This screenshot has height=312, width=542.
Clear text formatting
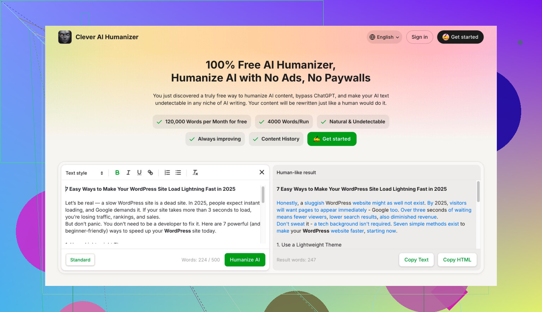[x=195, y=173]
